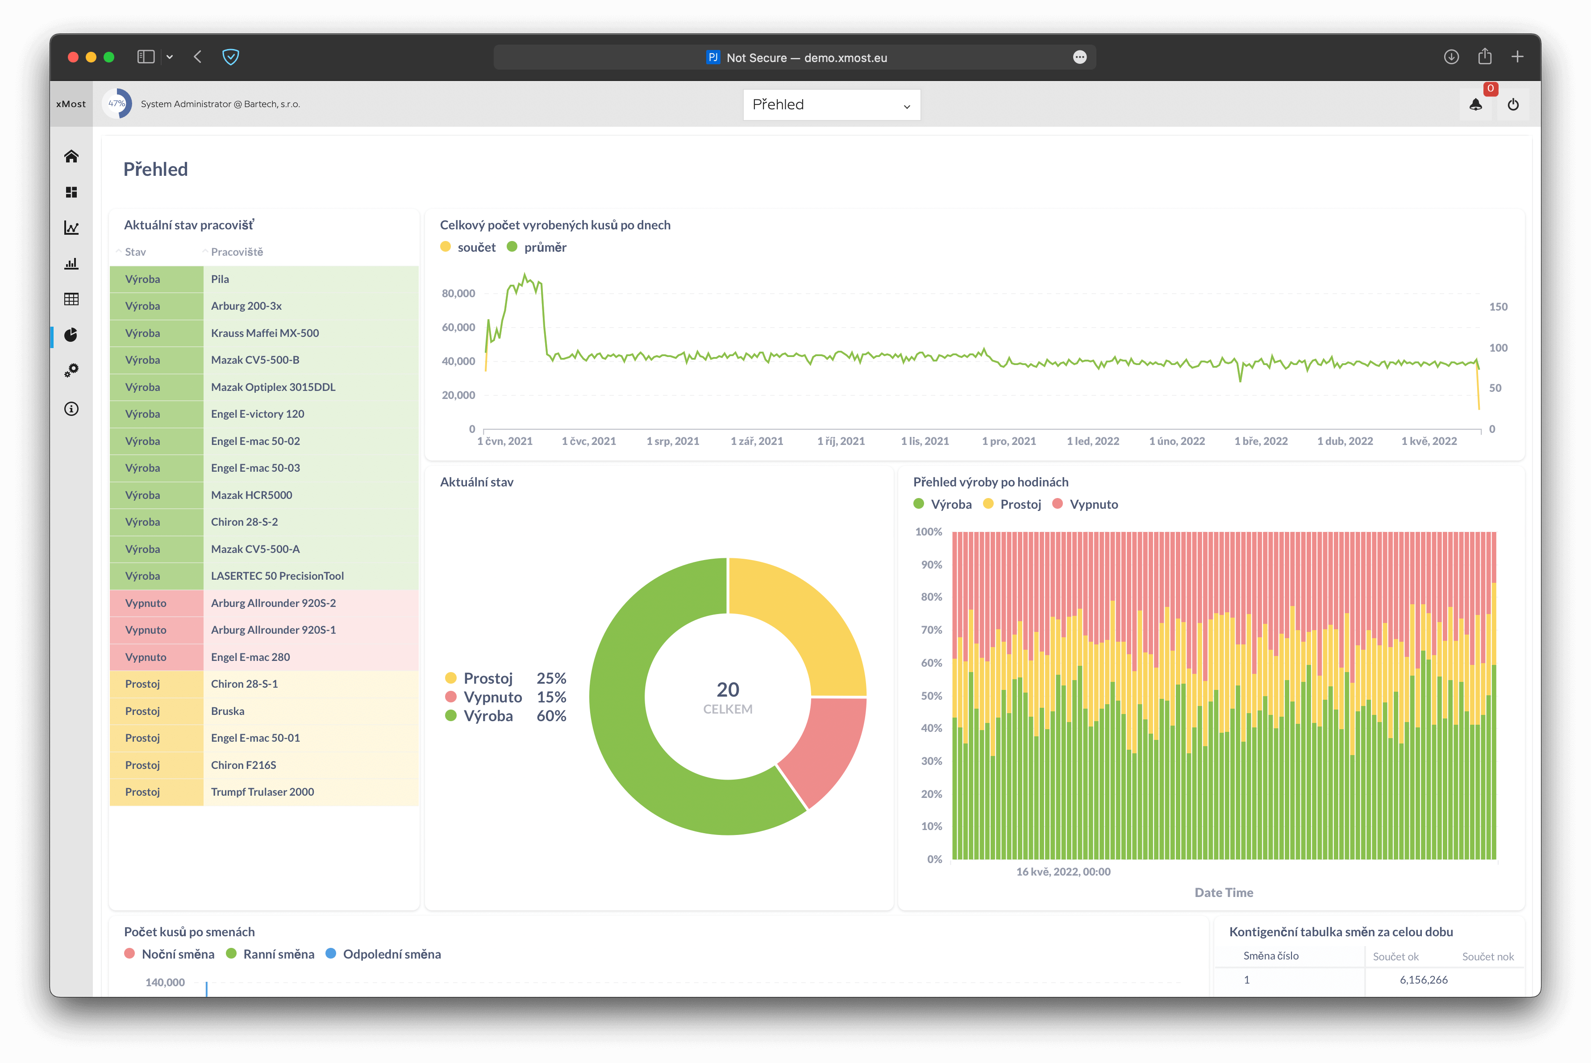Open the Přehled dashboard dropdown
1591x1063 pixels.
[832, 104]
